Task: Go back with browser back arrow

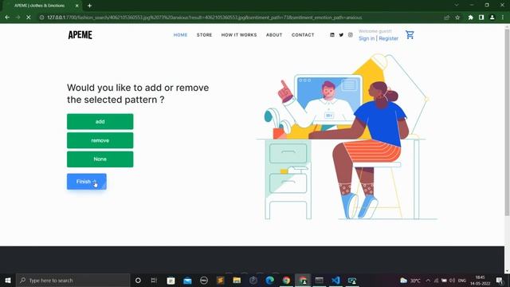Action: [7, 18]
